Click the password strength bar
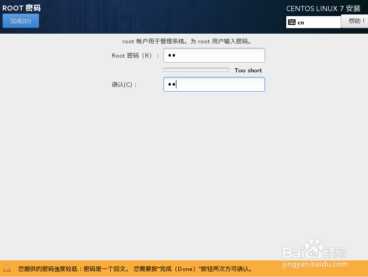This screenshot has height=277, width=368. 196,70
